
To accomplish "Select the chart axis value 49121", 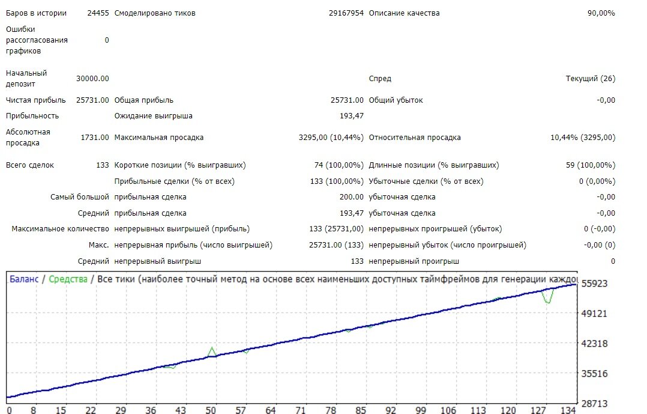I will tap(594, 313).
